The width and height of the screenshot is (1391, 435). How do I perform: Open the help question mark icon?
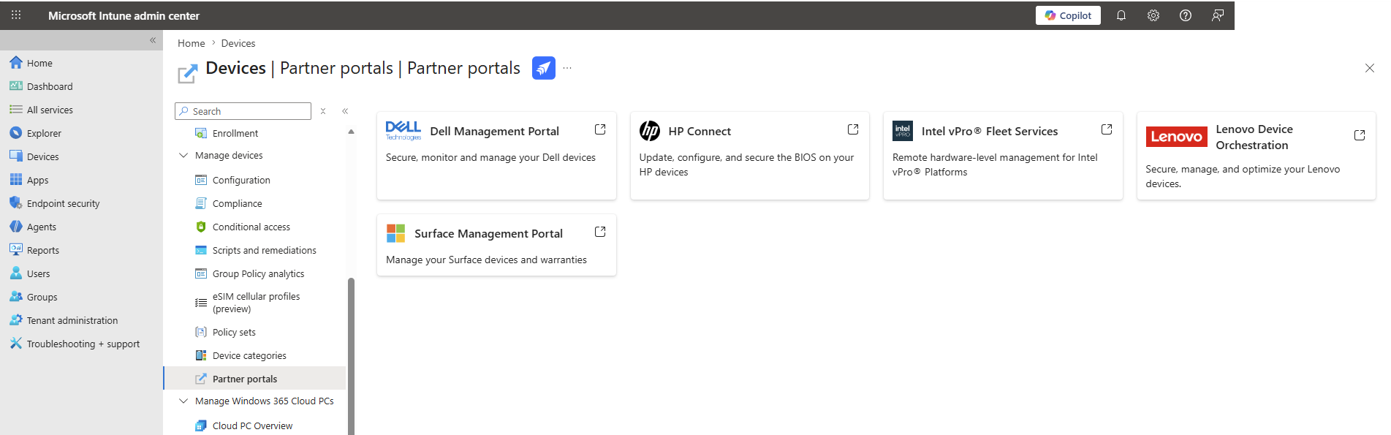[1186, 15]
